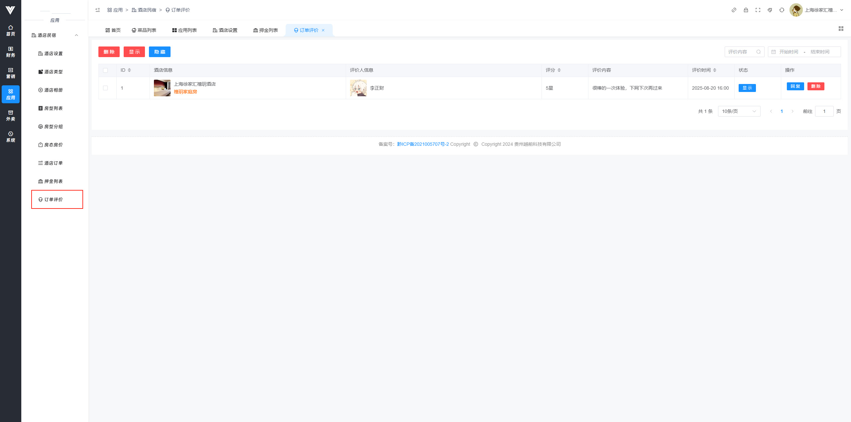
Task: Click the refresh icon in header
Action: point(782,10)
